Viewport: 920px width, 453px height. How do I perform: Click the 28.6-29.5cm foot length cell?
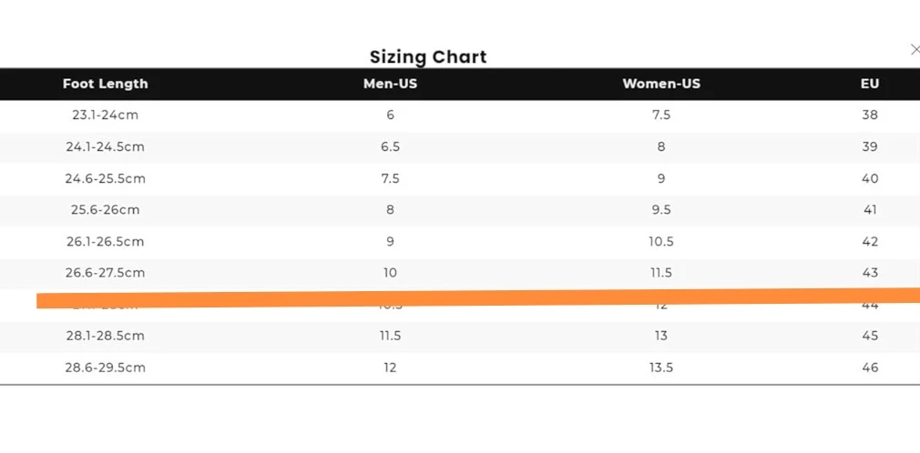point(105,367)
